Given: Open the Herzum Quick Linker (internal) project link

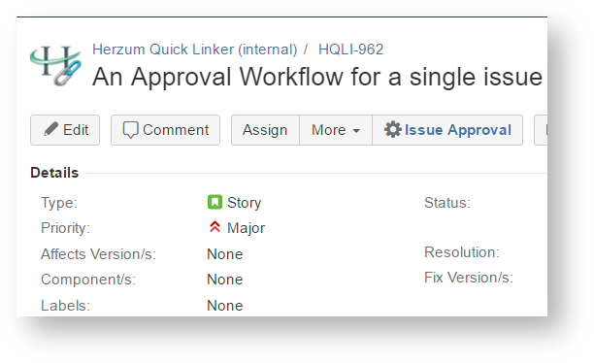Looking at the screenshot, I should coord(195,49).
